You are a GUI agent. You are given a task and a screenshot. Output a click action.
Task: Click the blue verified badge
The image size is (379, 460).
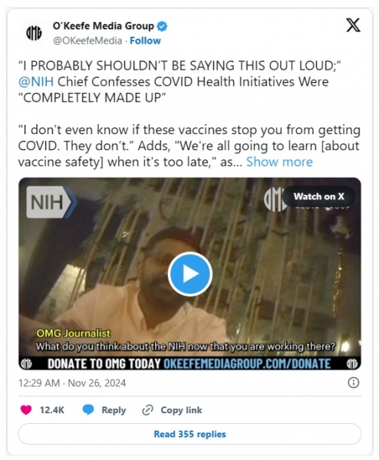pos(162,26)
